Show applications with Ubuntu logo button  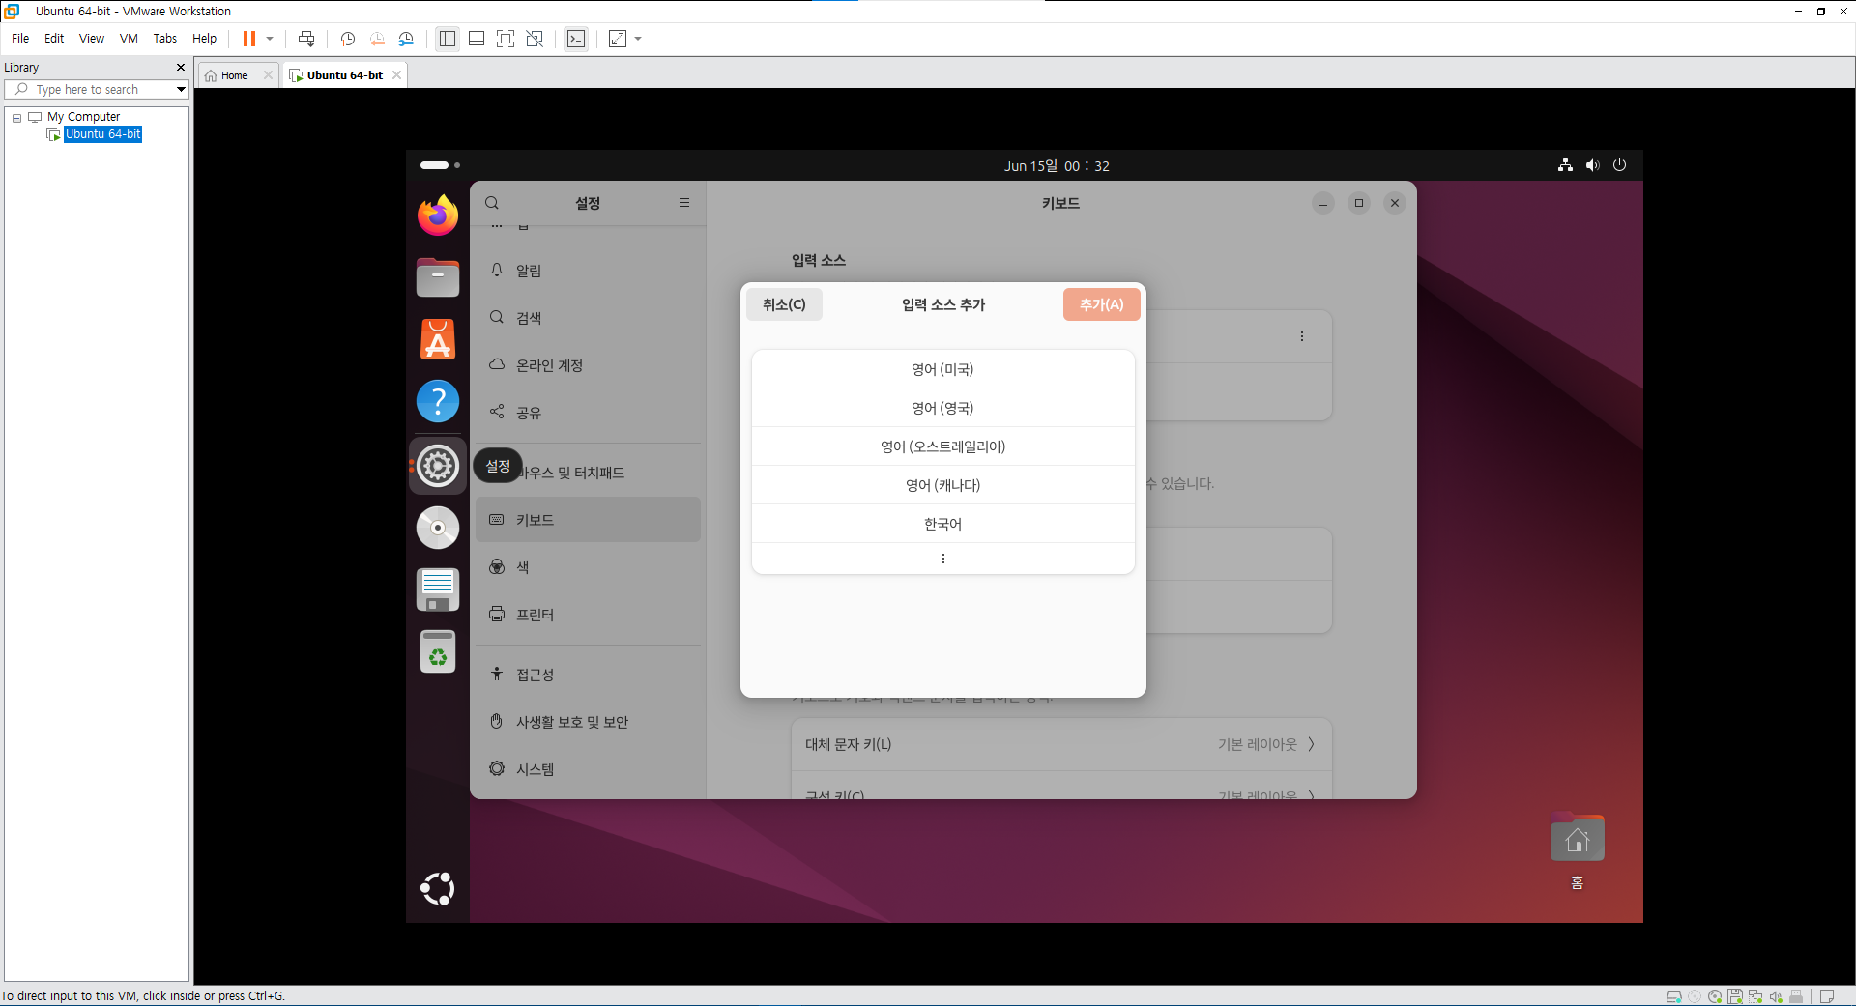click(x=438, y=889)
